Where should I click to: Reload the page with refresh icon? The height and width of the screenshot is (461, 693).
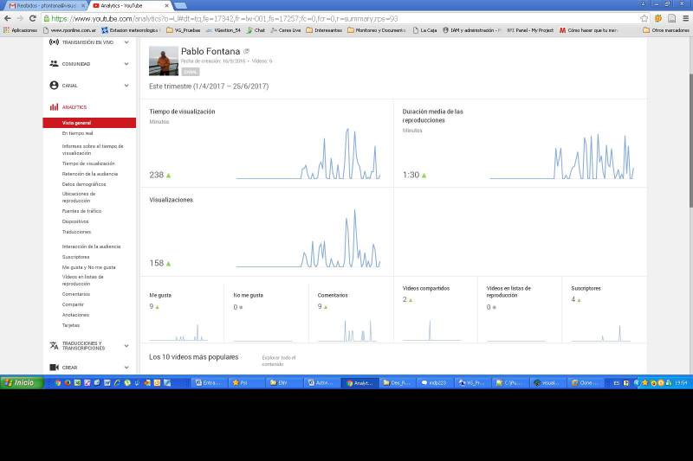(x=33, y=18)
